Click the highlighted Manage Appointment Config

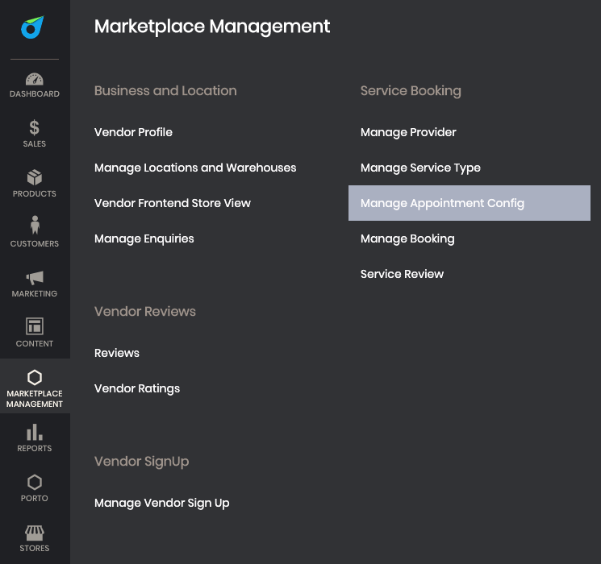[470, 203]
